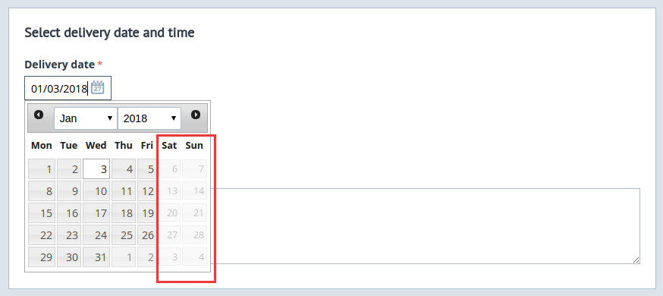Select January 3 highlighted date
663x296 pixels.
click(x=96, y=169)
